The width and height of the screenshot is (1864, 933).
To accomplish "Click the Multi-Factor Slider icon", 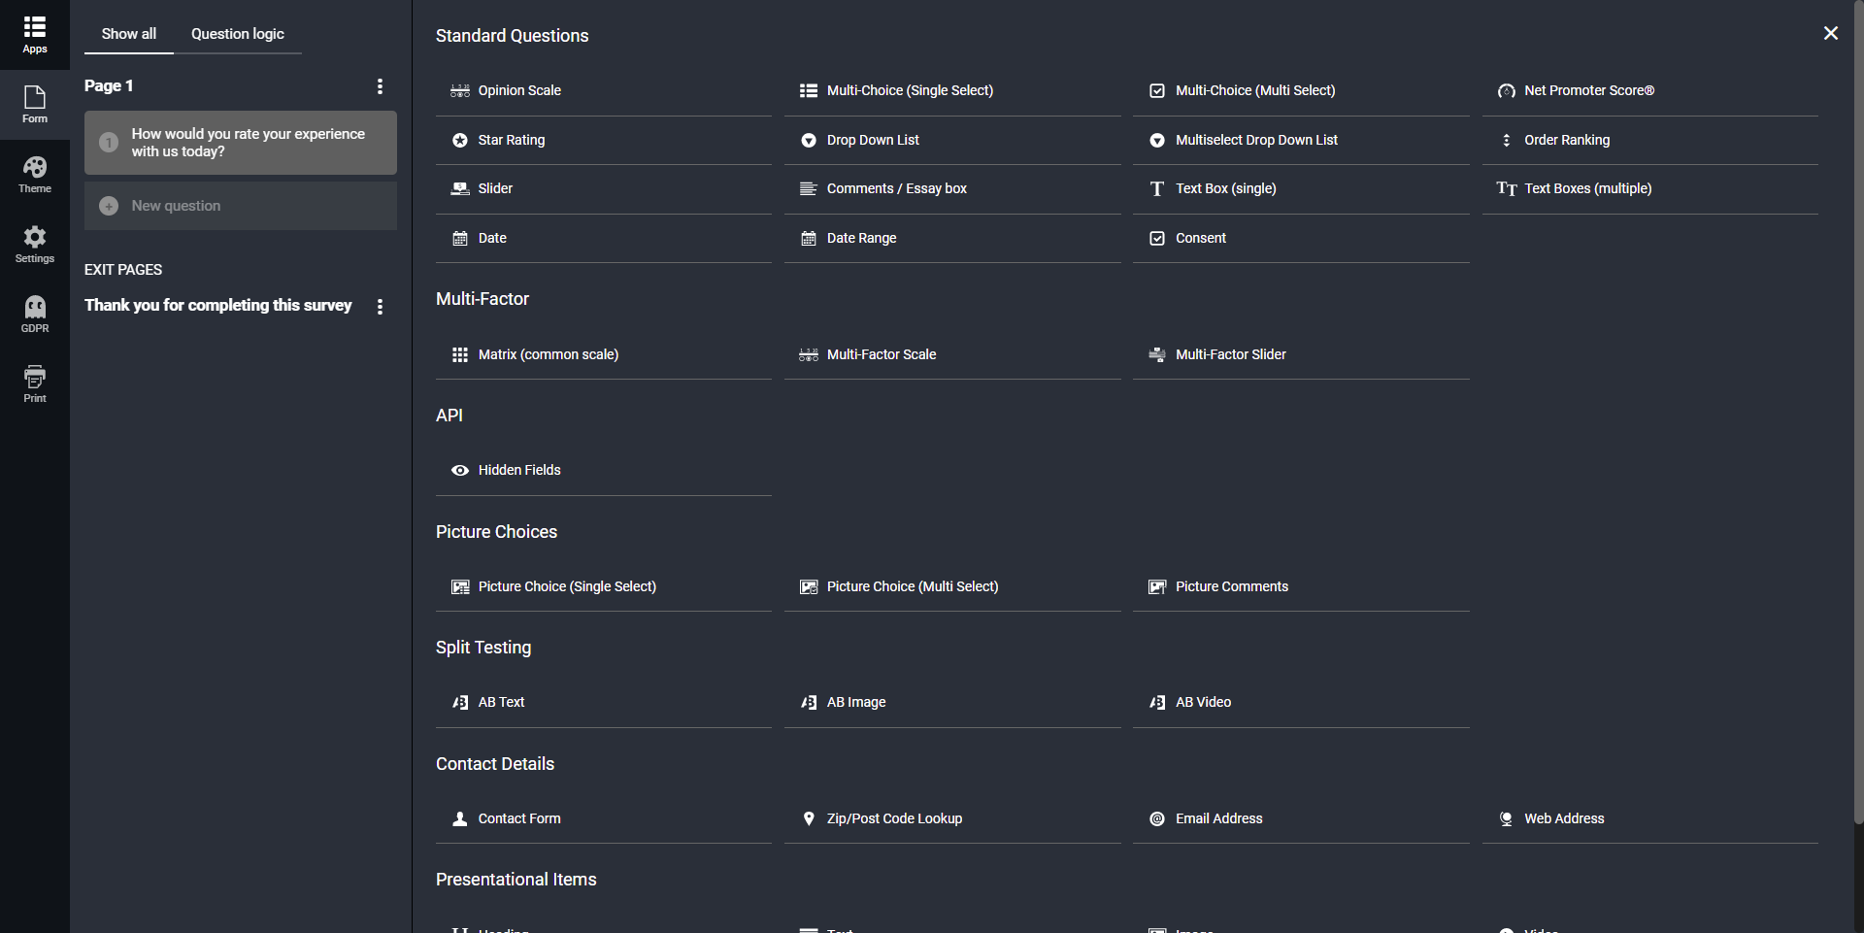I will (x=1157, y=354).
